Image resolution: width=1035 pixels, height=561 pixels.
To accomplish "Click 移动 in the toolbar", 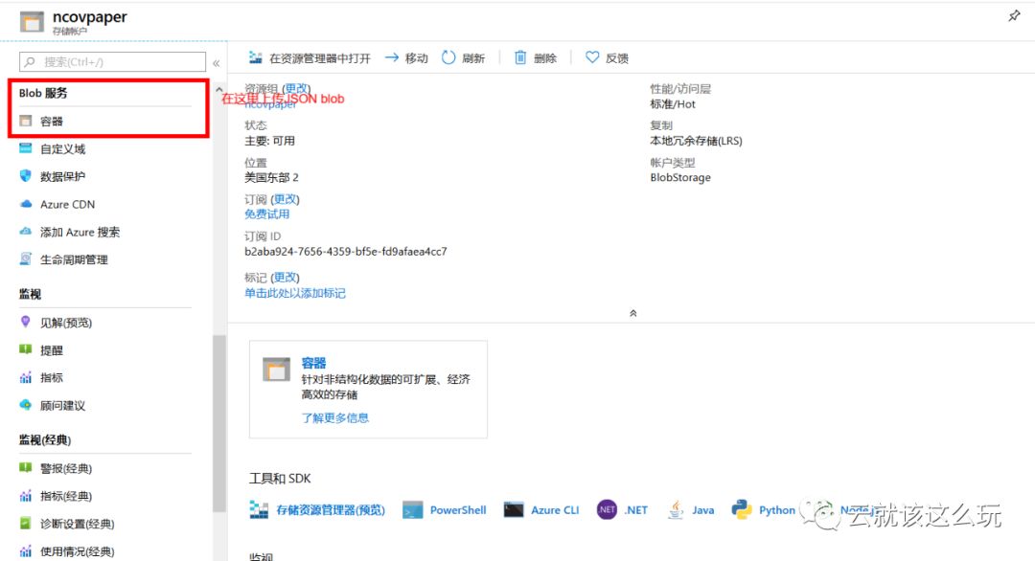I will [x=406, y=58].
